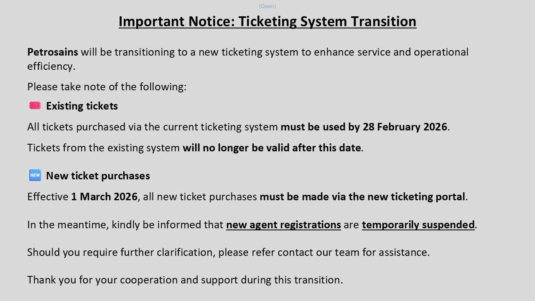Click the blue NEW badge icon
Viewport: 535px width, 301px height.
(x=35, y=175)
